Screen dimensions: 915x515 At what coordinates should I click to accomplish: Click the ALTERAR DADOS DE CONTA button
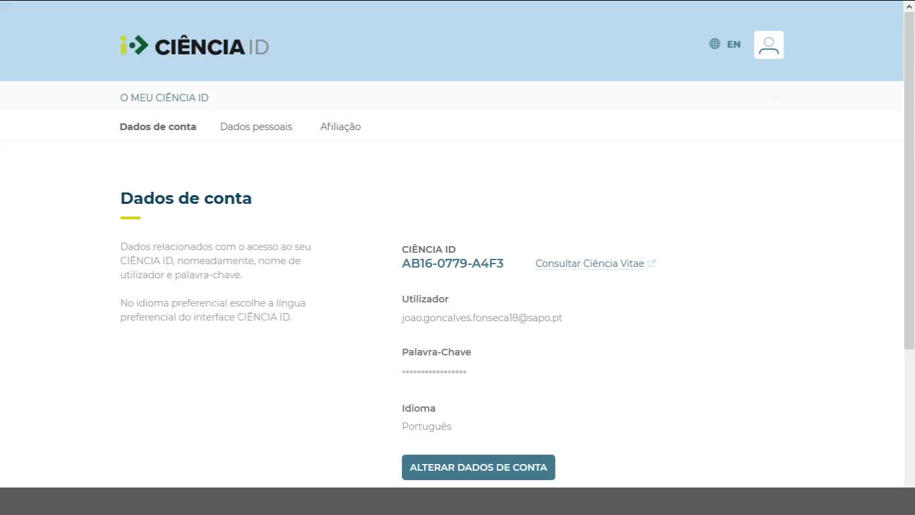tap(478, 467)
